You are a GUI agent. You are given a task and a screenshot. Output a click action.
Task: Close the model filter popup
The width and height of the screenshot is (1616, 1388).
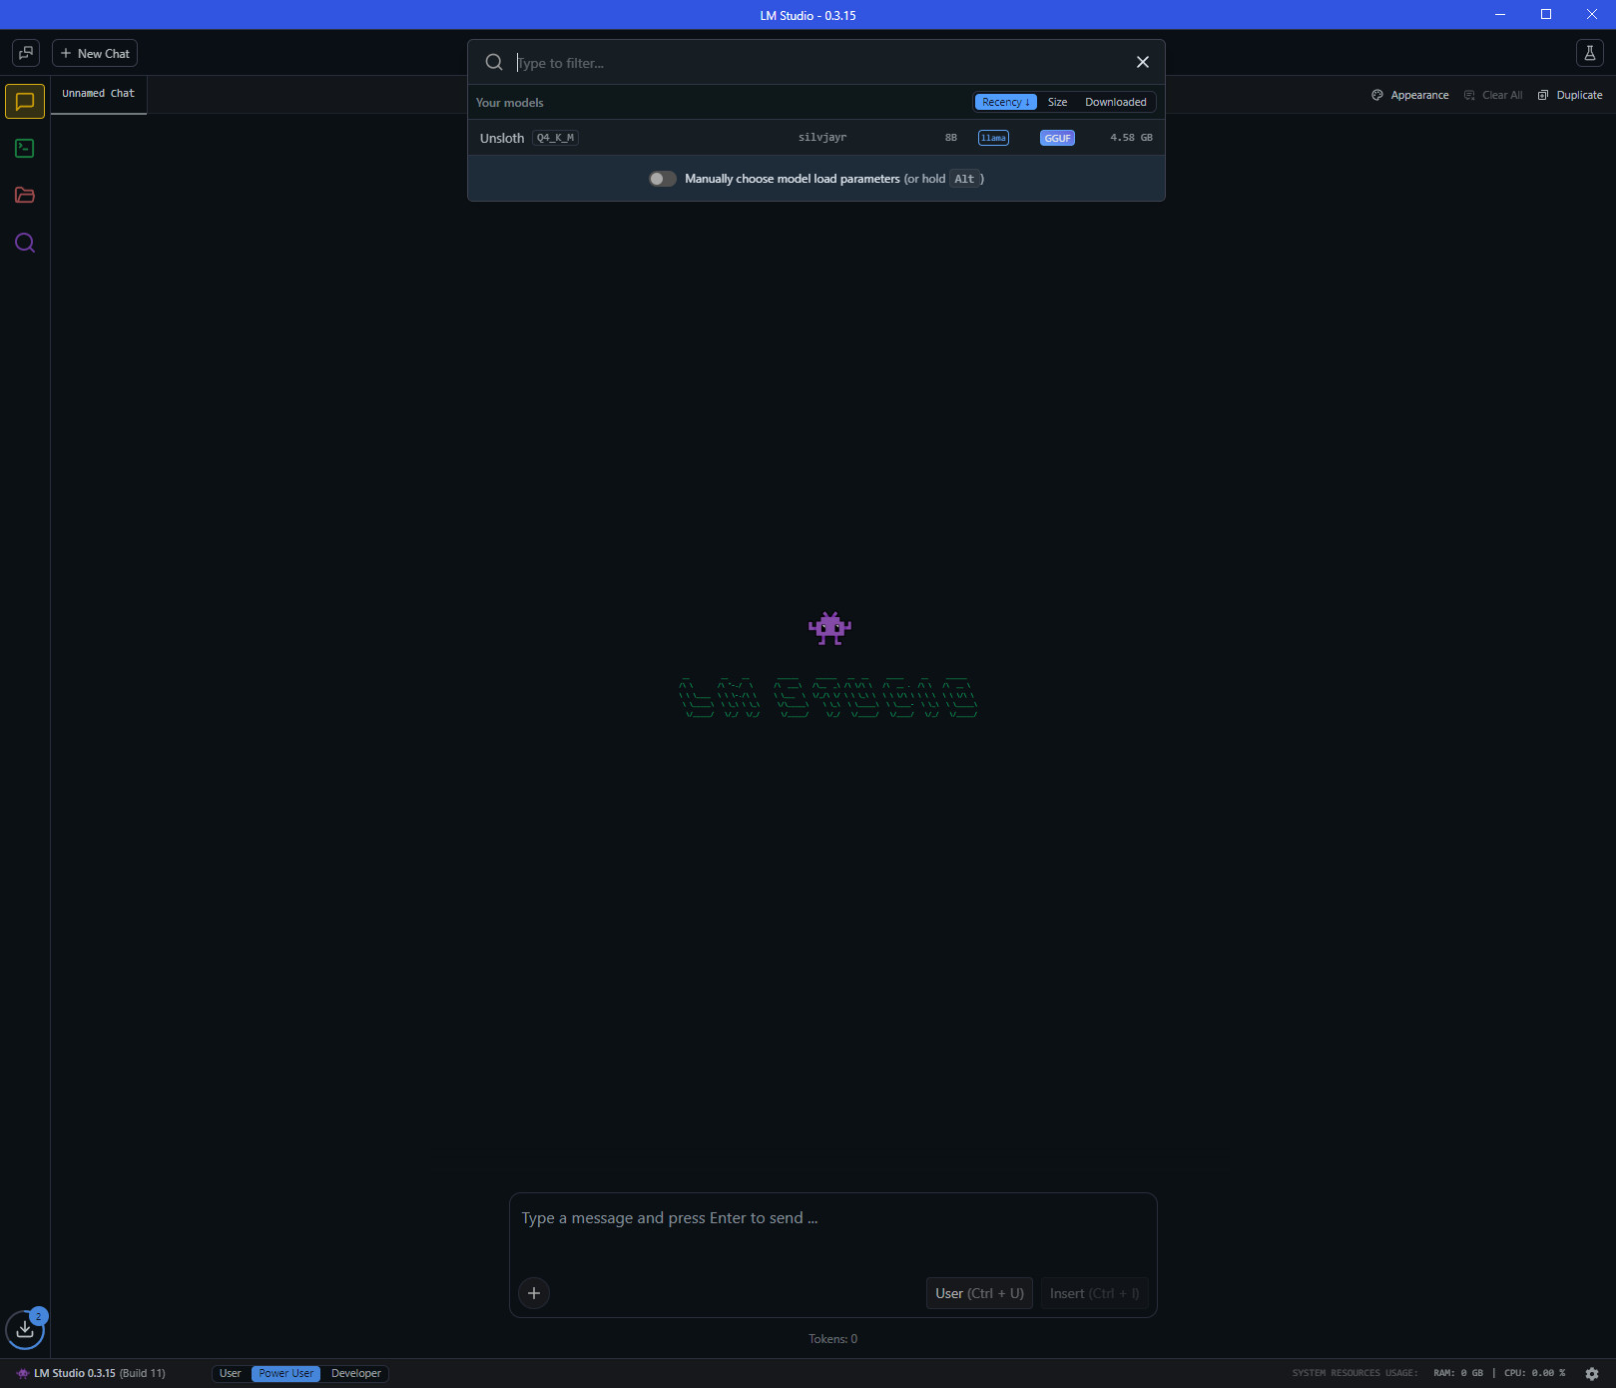[x=1143, y=62]
